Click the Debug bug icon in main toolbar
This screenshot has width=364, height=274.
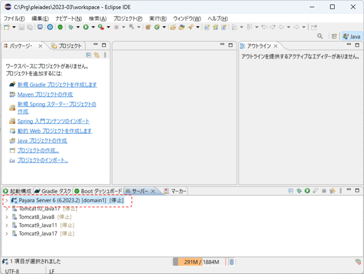point(71,27)
